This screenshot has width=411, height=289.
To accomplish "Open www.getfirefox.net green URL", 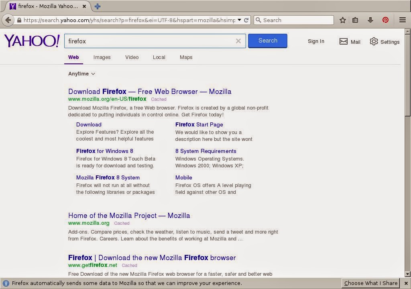I will coord(93,265).
